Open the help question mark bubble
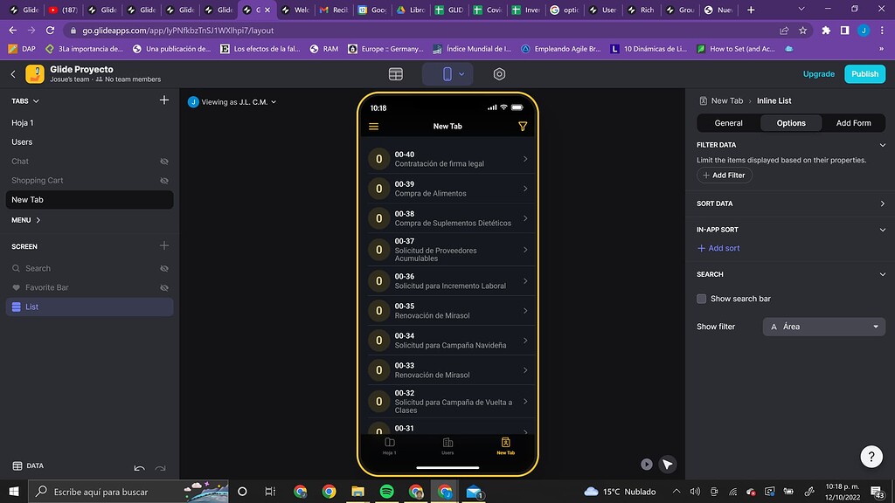This screenshot has width=895, height=503. coord(871,457)
